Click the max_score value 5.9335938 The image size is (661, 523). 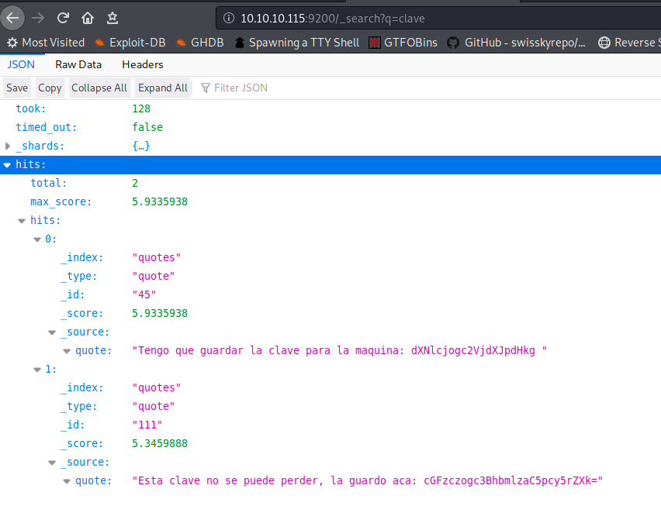[160, 201]
